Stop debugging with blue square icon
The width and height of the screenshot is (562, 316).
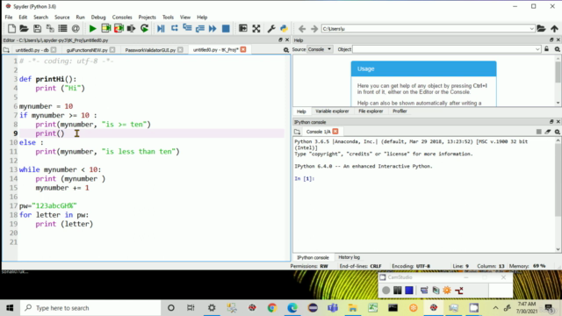[226, 29]
